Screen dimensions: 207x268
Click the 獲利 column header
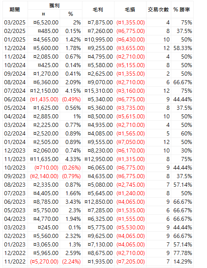coord(55,5)
